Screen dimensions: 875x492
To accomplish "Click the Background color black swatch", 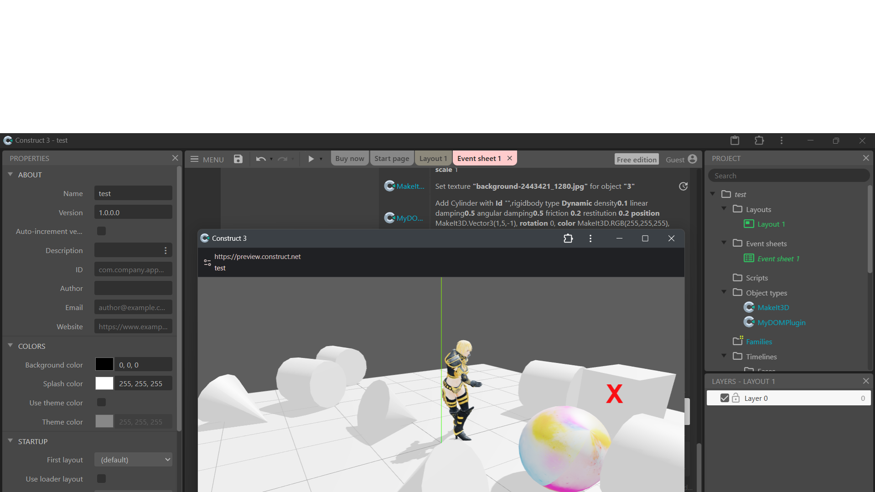I will (104, 364).
